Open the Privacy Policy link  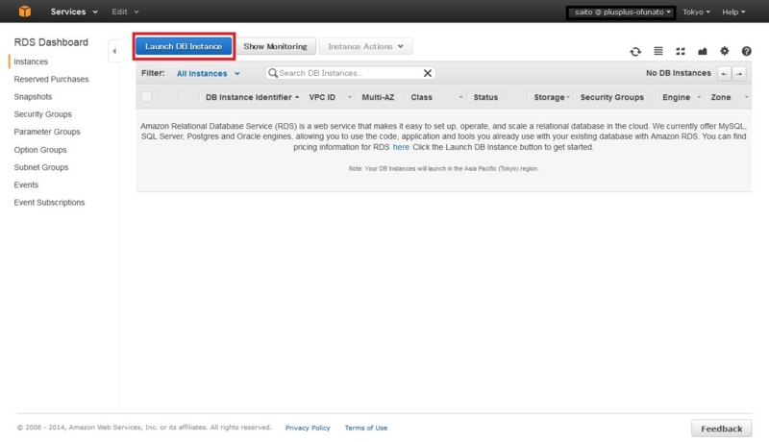pos(308,428)
